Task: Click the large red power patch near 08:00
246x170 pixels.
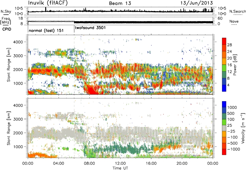Action: [x=91, y=90]
